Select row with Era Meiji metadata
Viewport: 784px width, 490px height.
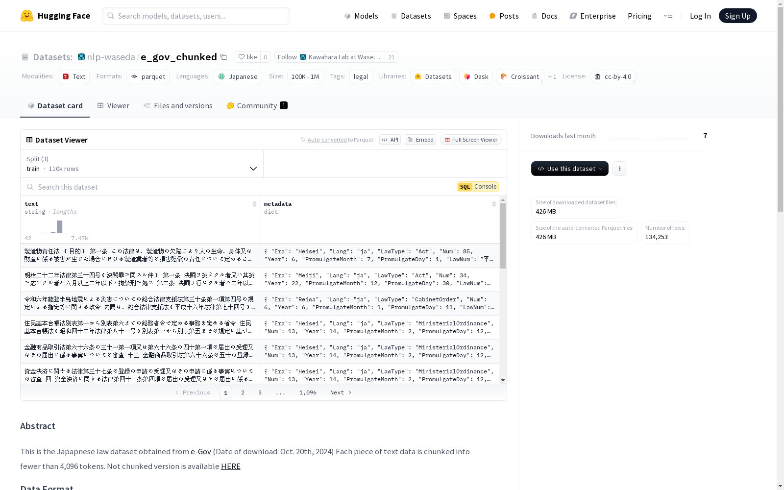[260, 279]
